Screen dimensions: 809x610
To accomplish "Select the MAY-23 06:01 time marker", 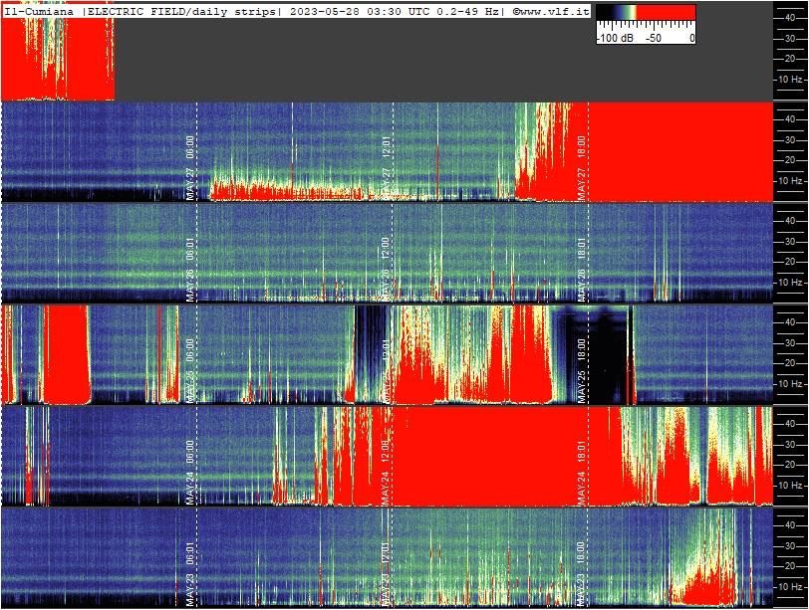I will click(x=190, y=574).
